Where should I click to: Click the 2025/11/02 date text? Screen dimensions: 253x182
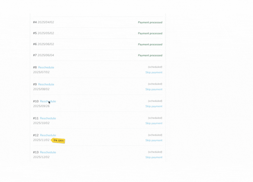pos(41,140)
